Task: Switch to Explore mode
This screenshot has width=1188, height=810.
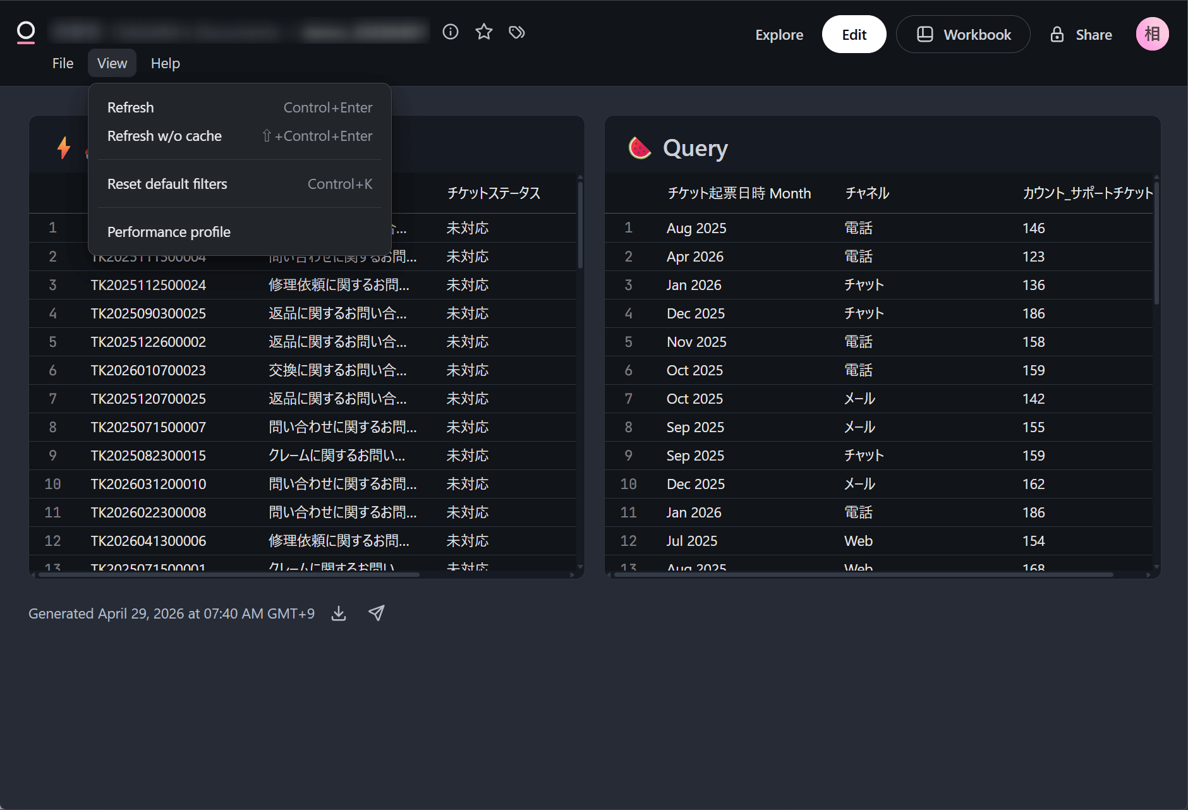Action: (779, 35)
